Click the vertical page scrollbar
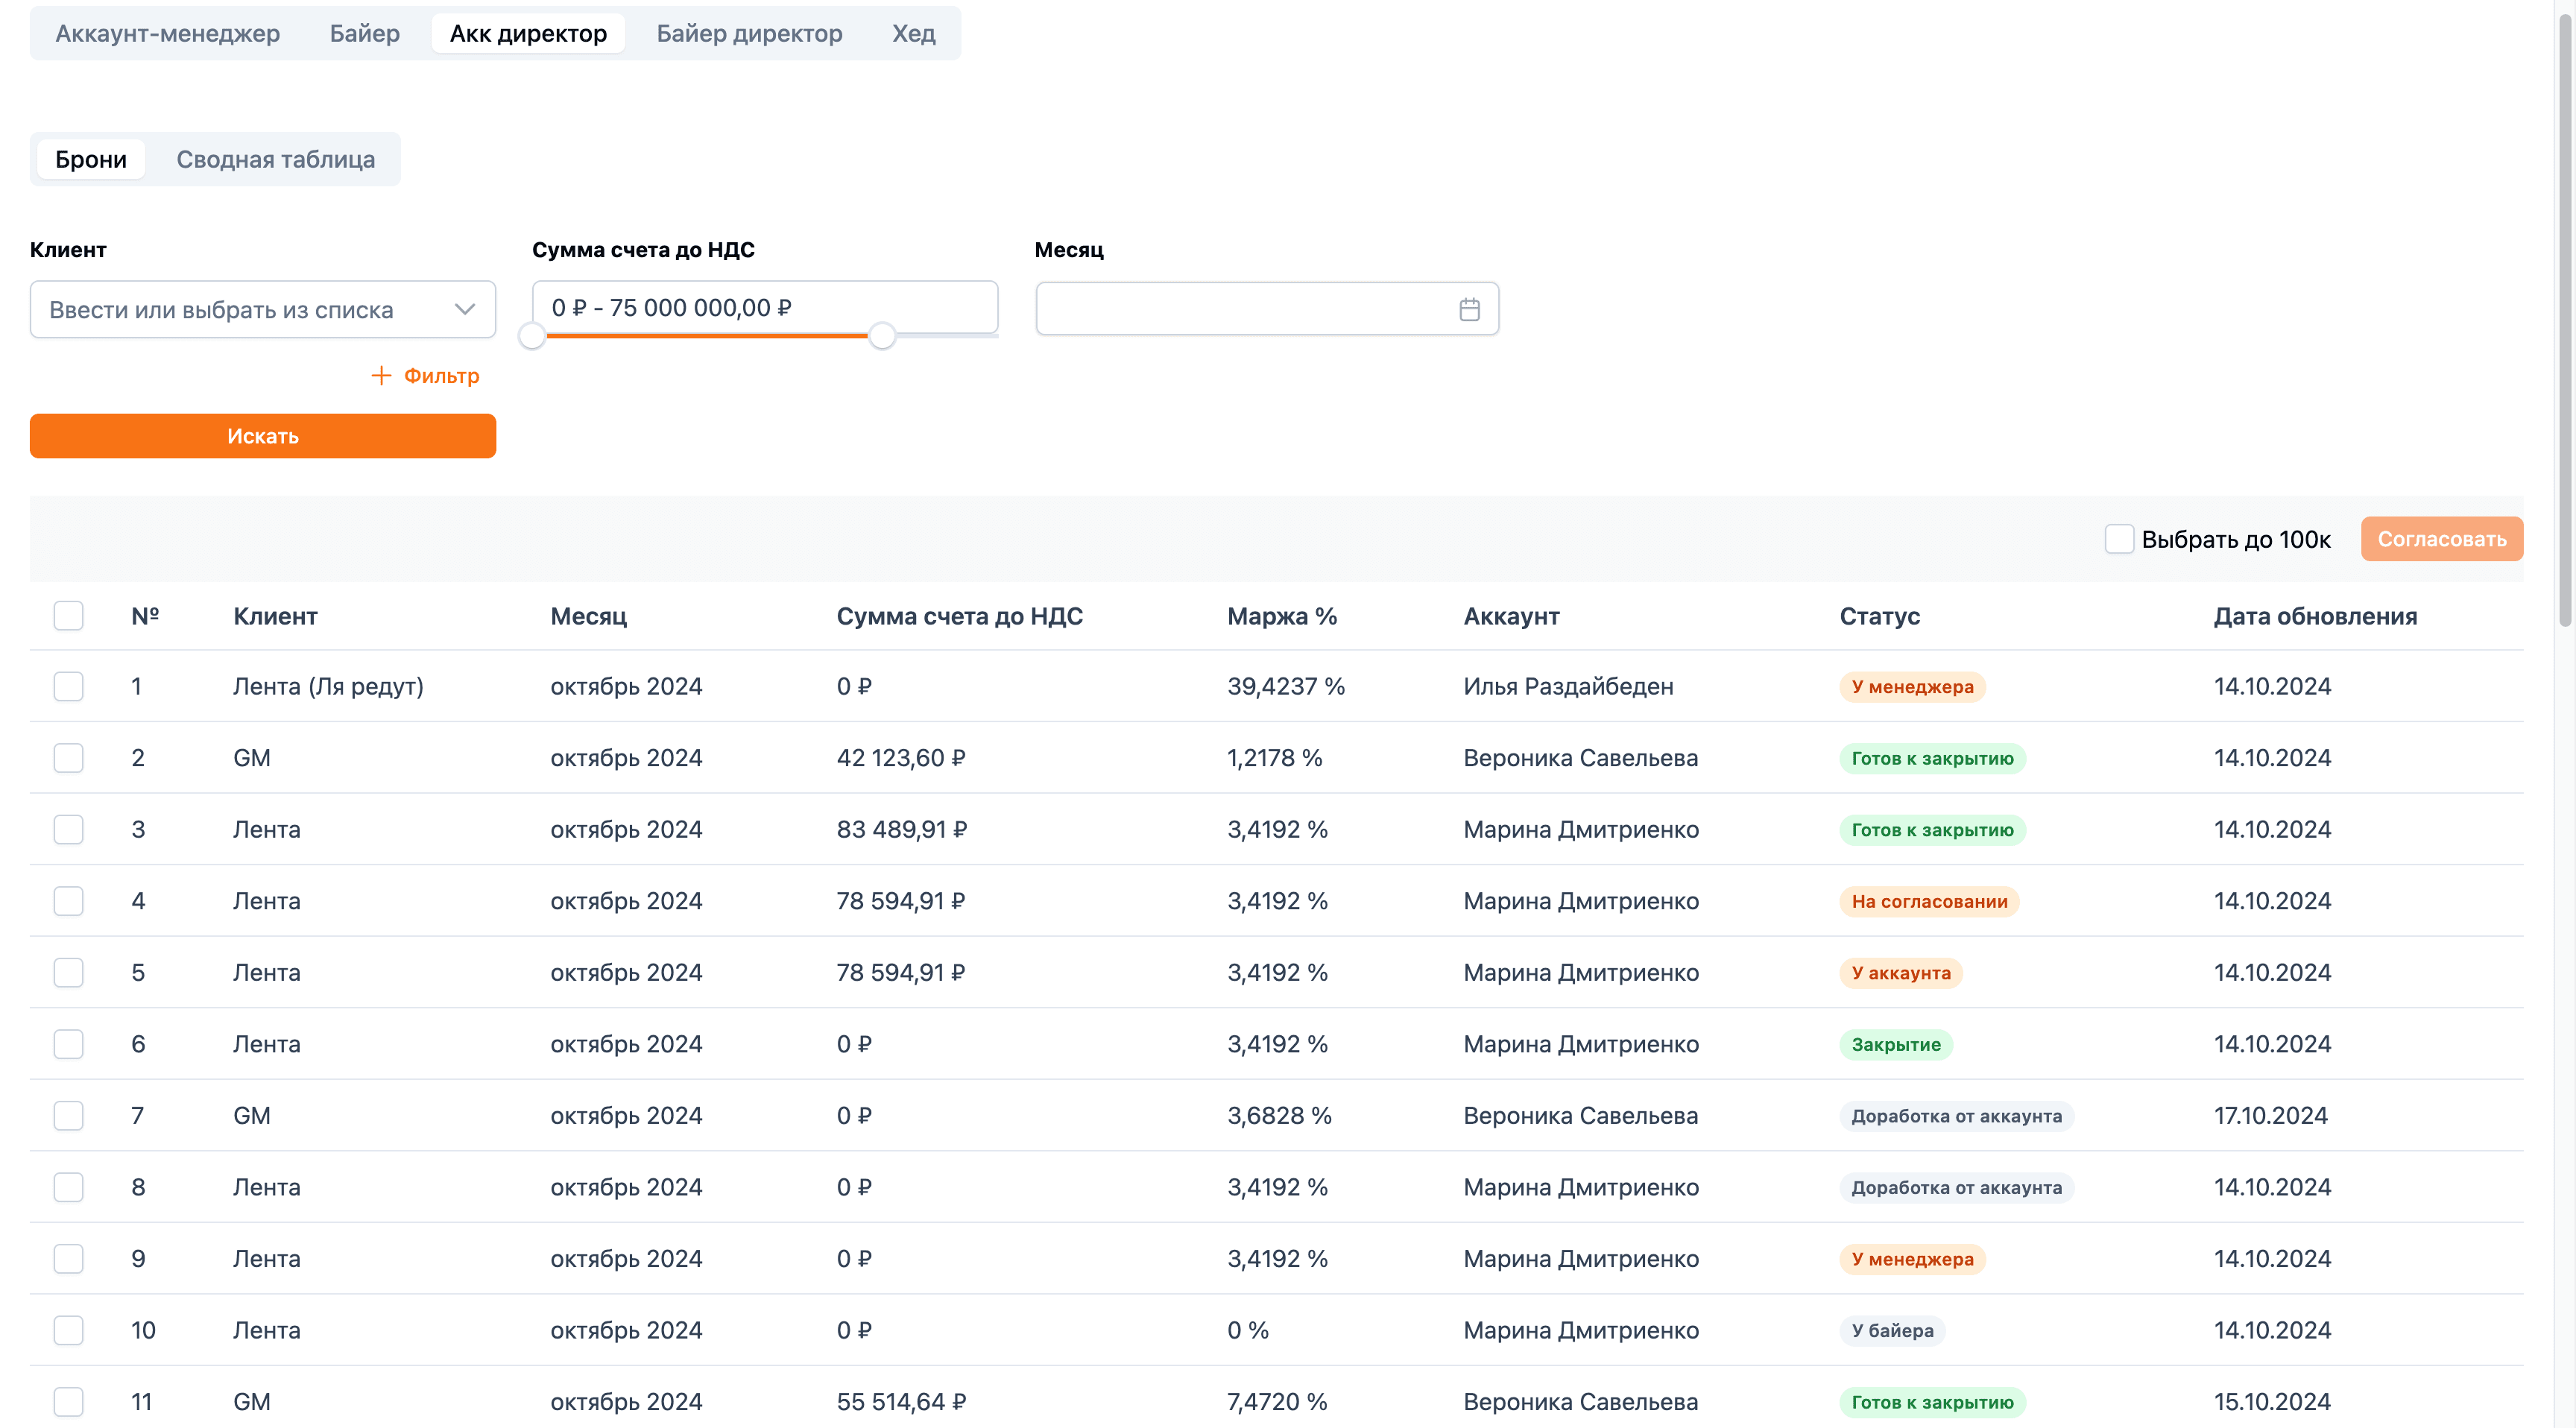This screenshot has height=1428, width=2576. 2565,320
